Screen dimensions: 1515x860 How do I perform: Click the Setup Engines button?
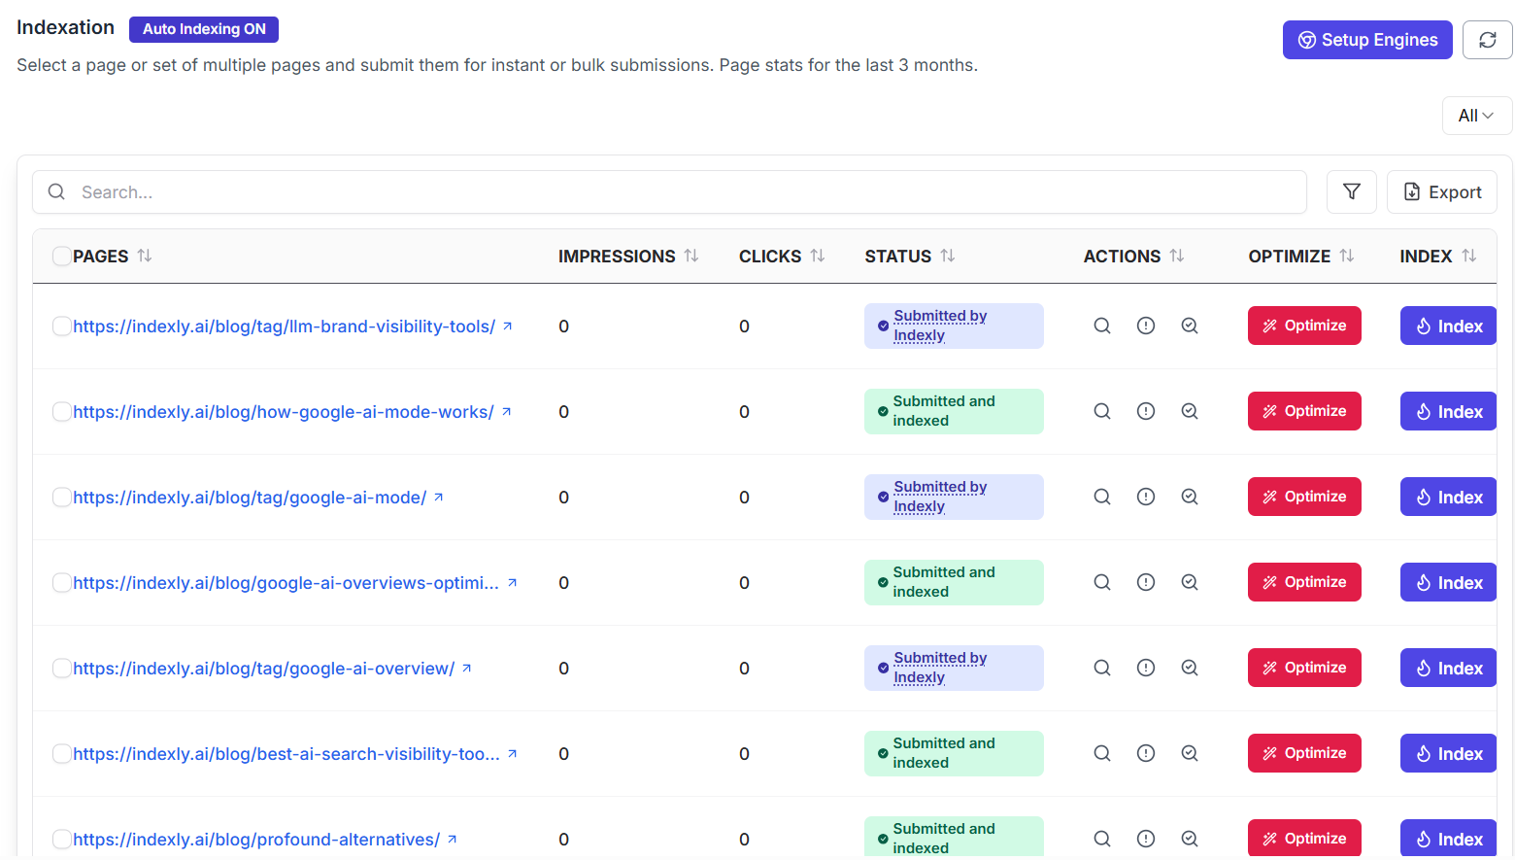[x=1367, y=40]
